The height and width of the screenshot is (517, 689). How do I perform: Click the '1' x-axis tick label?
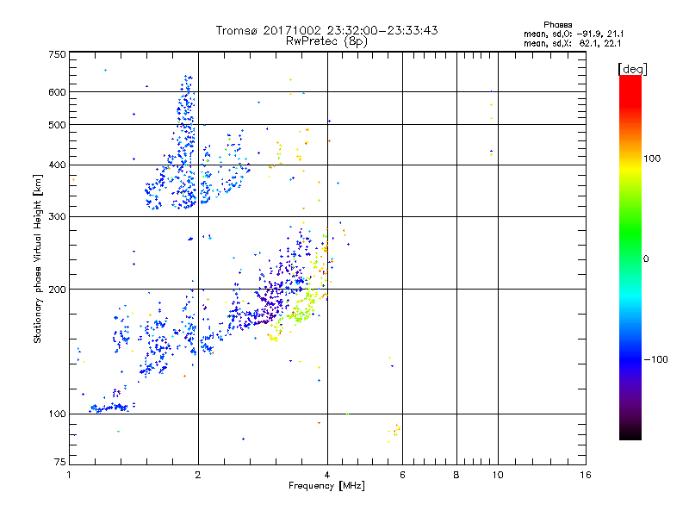click(69, 475)
